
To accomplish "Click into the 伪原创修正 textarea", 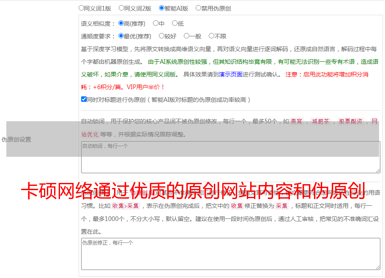I will pos(231,254).
